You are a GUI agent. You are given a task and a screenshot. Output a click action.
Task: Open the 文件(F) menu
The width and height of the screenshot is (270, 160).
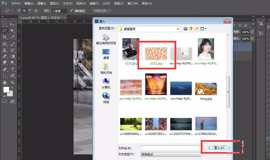click(x=16, y=3)
